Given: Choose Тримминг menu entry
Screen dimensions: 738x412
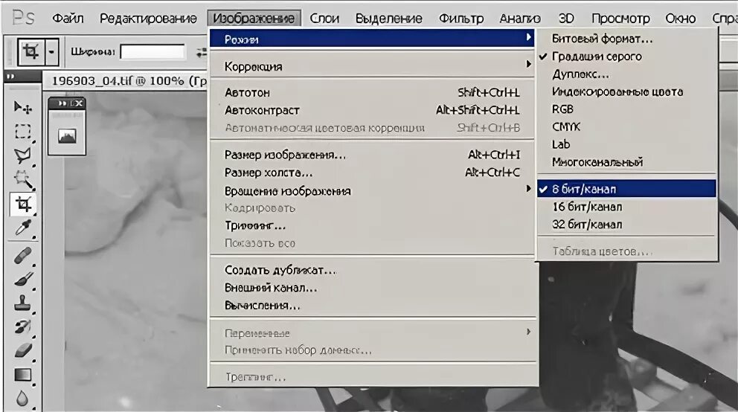Looking at the screenshot, I should pos(372,225).
